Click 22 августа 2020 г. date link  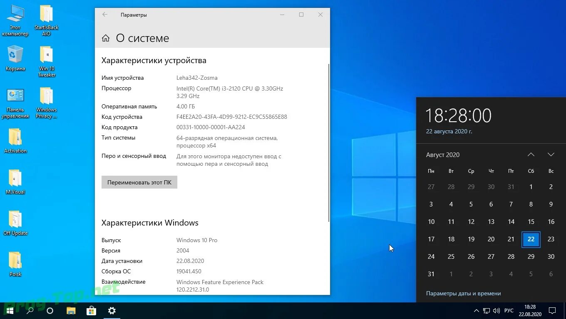449,131
